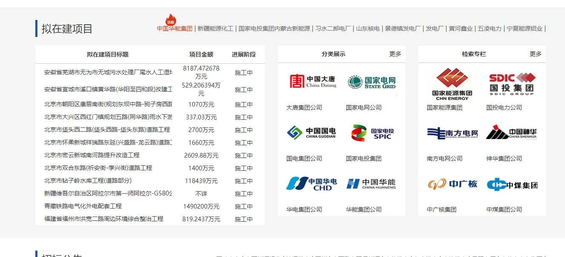Click the State Grid logo
This screenshot has width=565, height=257.
(371, 82)
